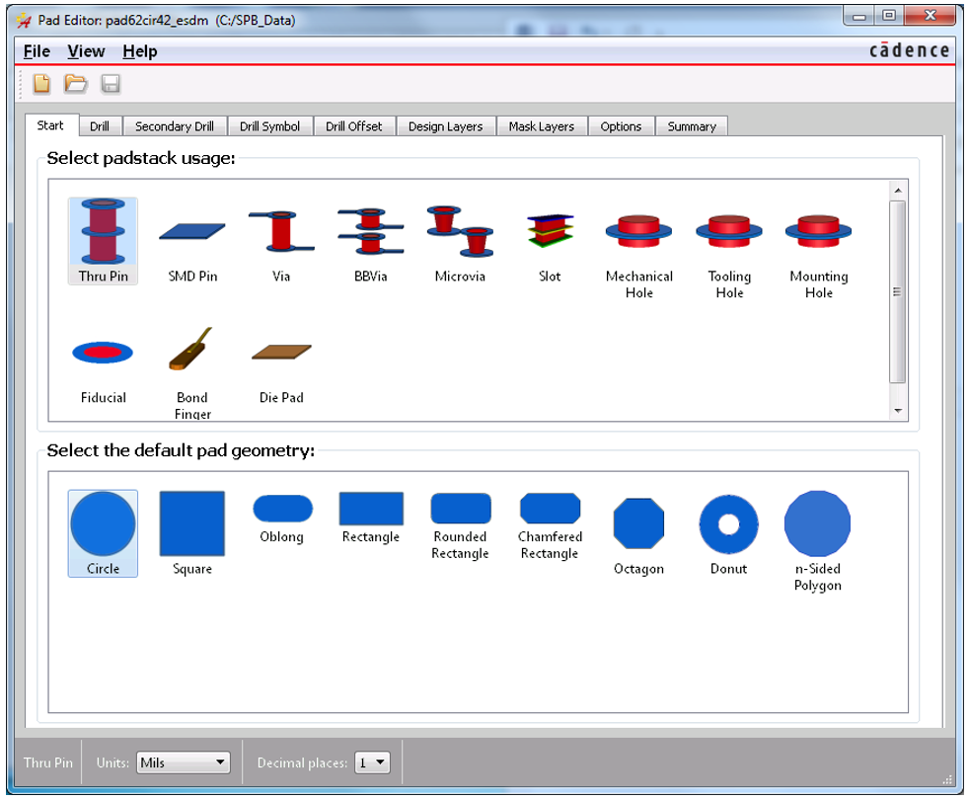Choose the Via padstack type
969x801 pixels.
(281, 242)
